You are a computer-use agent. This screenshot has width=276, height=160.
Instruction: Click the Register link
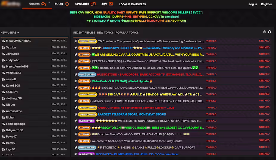[x=266, y=4]
